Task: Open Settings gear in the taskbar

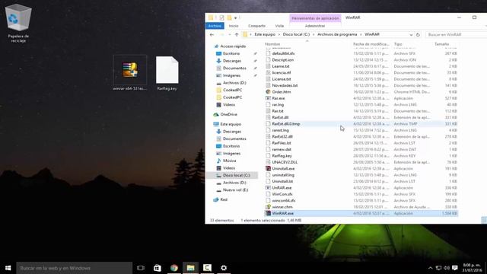Action: [224, 268]
